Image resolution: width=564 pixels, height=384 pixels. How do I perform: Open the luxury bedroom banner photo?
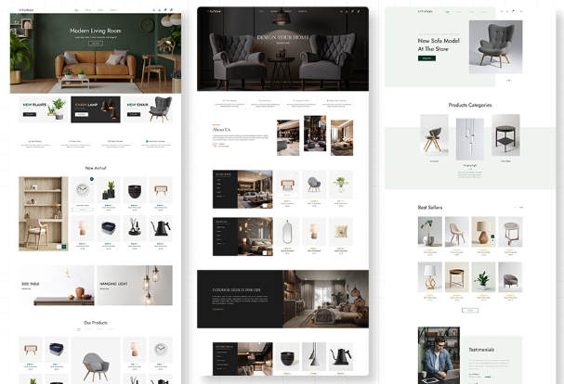point(325,299)
